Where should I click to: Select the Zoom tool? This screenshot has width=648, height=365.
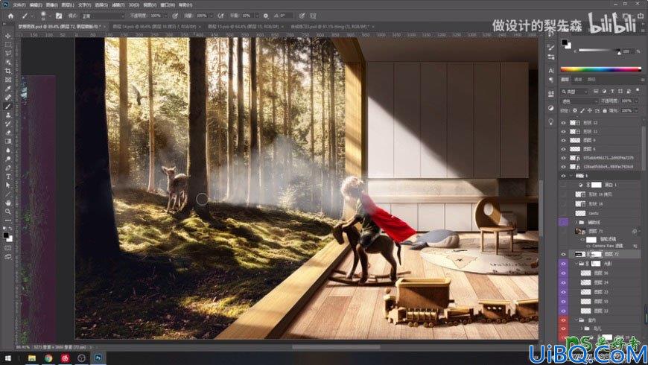(x=8, y=212)
